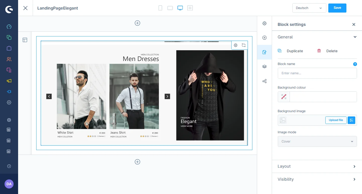Add a section above using the top plus

coord(138,23)
